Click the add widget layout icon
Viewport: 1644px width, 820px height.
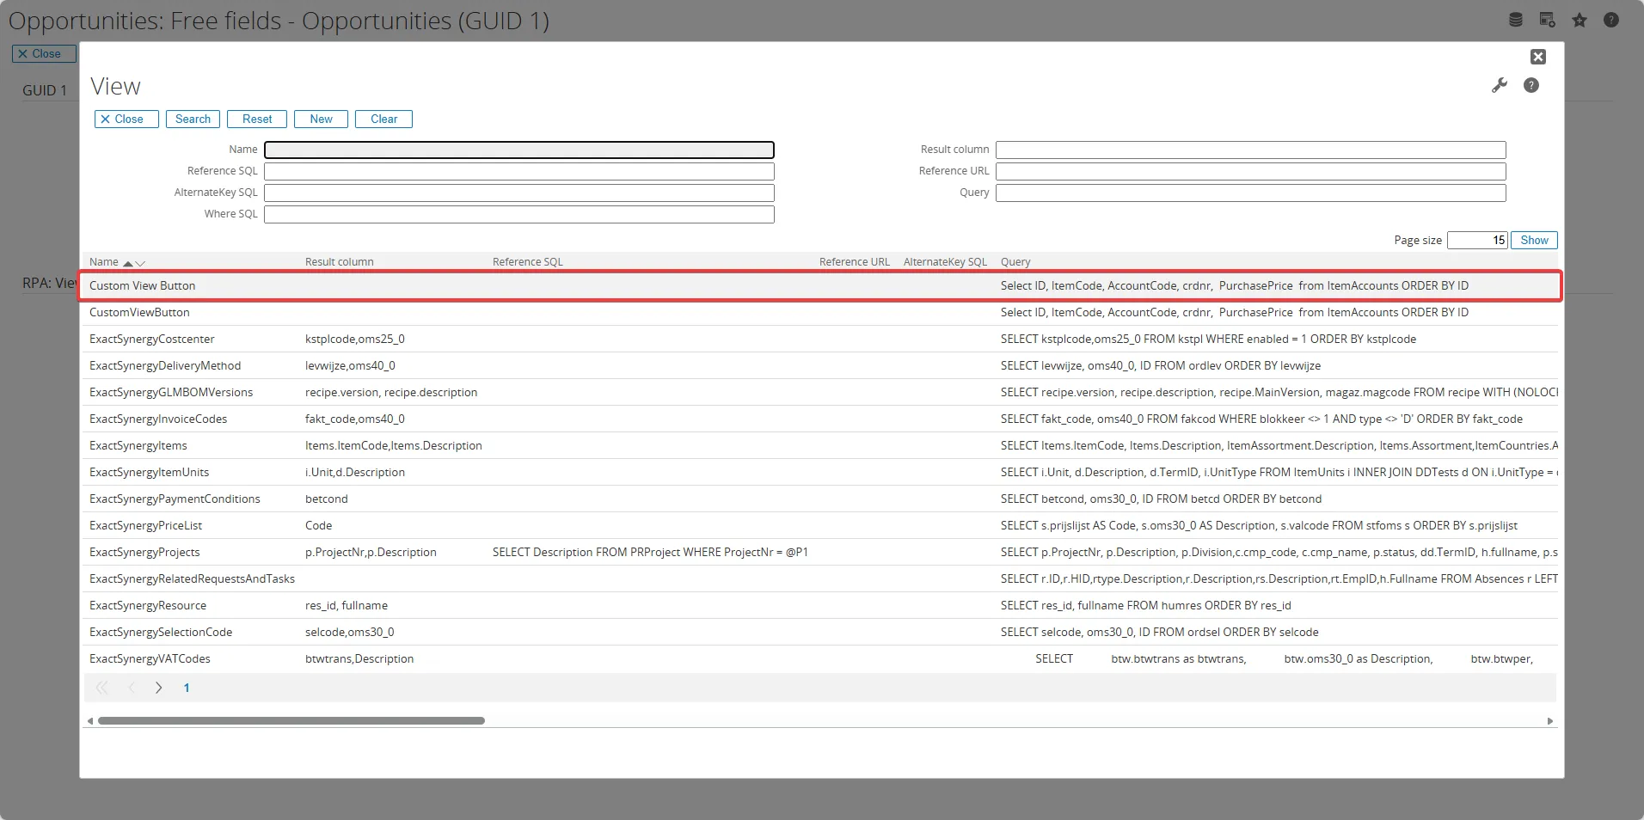[x=1547, y=20]
